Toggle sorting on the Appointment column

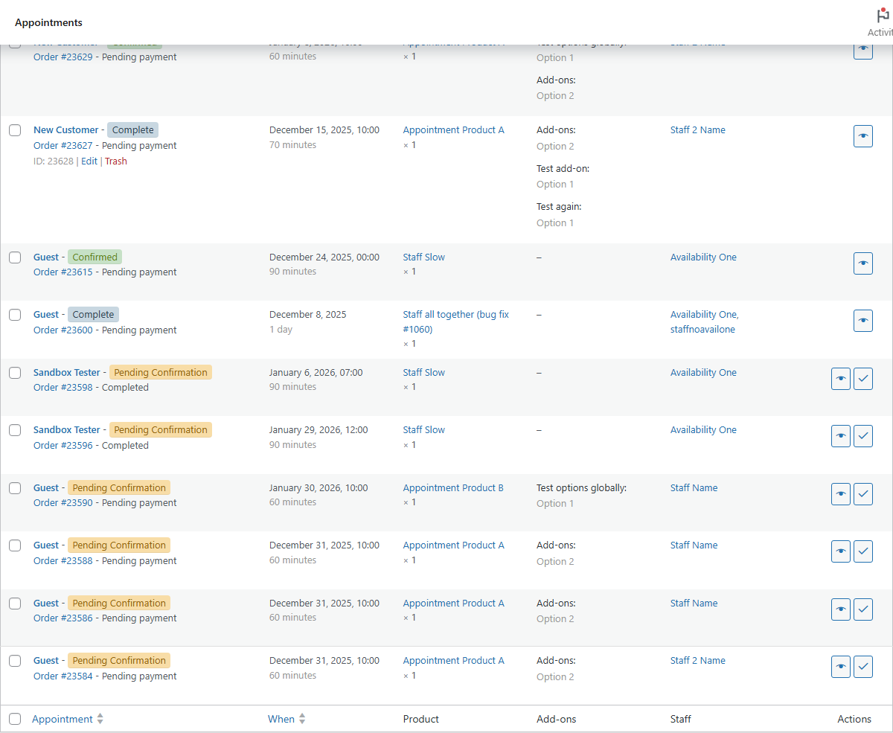(63, 719)
